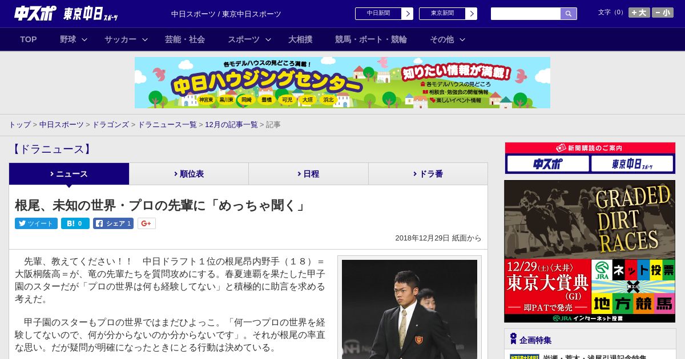The height and width of the screenshot is (359, 685).
Task: Open サッカー navigation menu
Action: click(120, 39)
